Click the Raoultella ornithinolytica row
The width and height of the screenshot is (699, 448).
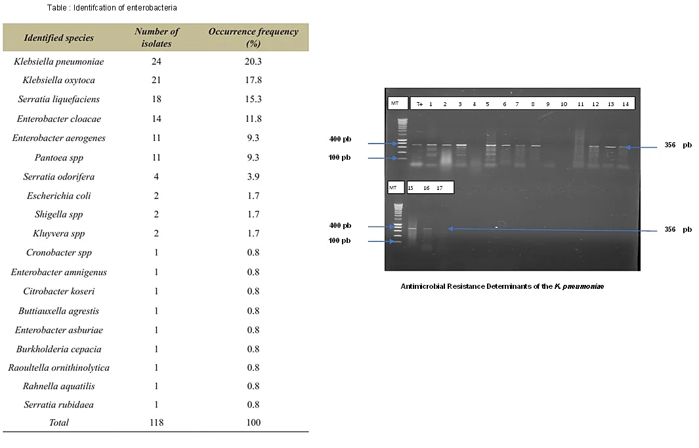58,367
